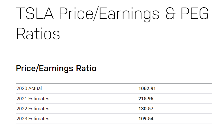This screenshot has height=126, width=212.
Task: Select the 2021 Estimates row label
Action: point(33,99)
